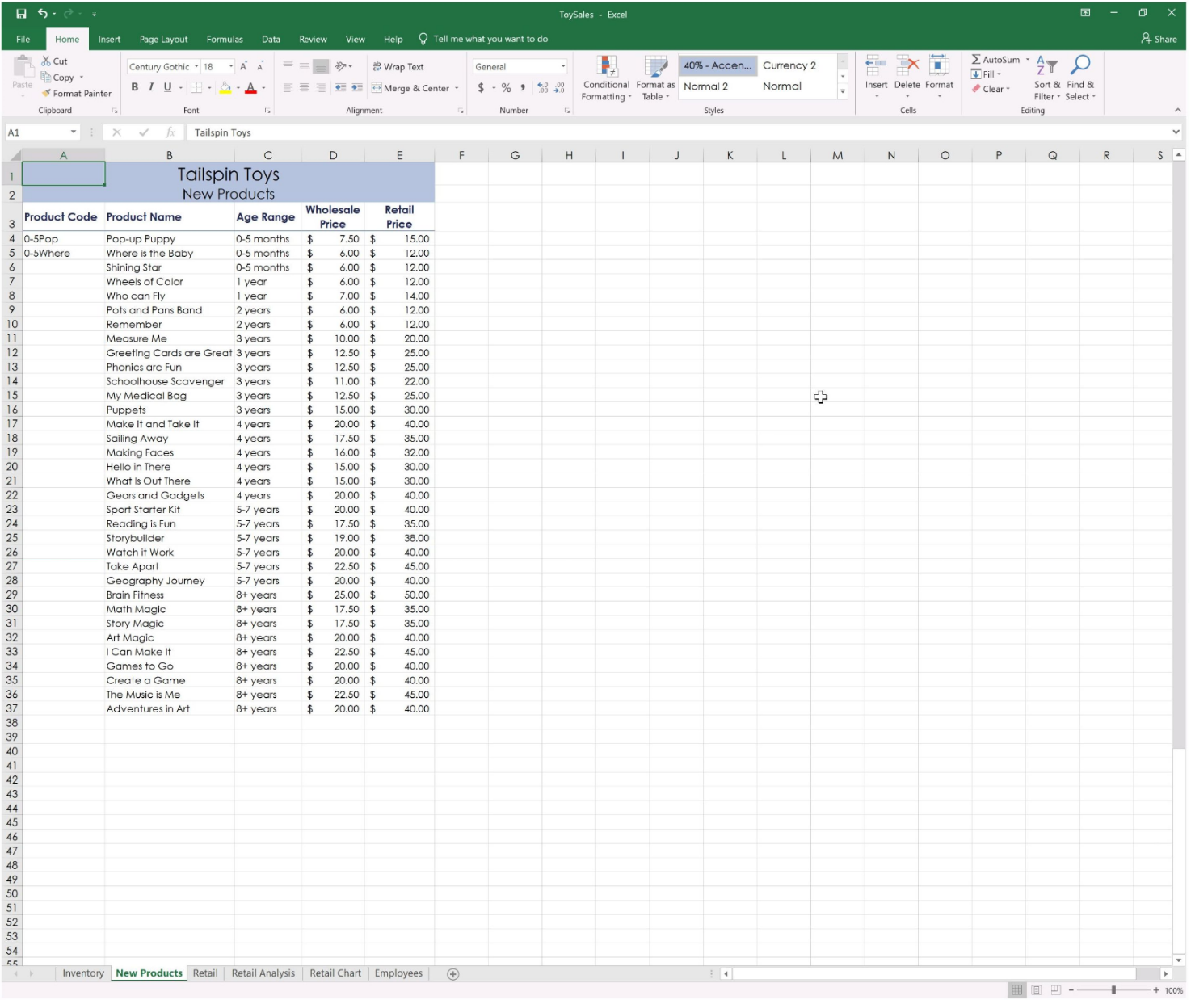1191x1000 pixels.
Task: Increase decimal places
Action: click(x=542, y=87)
